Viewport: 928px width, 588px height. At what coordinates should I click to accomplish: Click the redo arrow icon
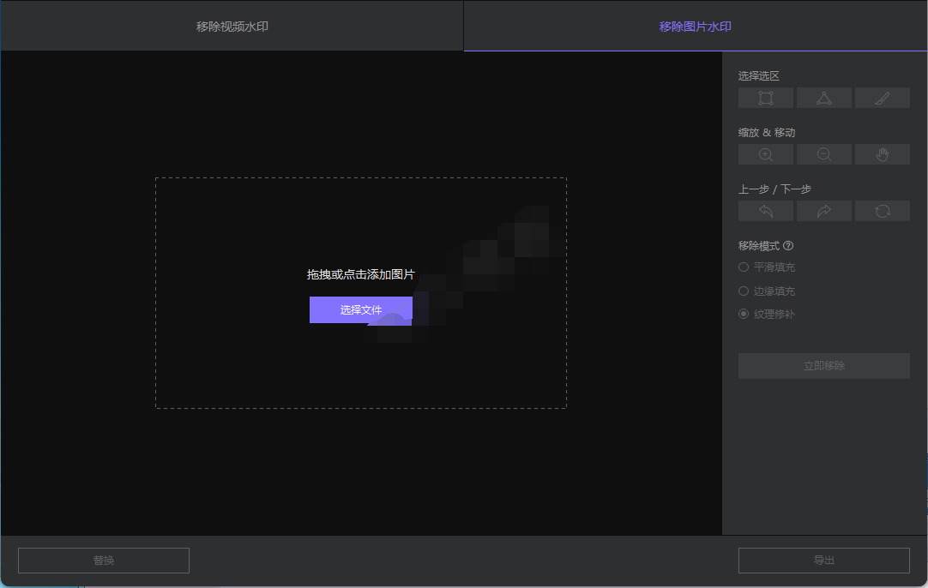tap(823, 212)
